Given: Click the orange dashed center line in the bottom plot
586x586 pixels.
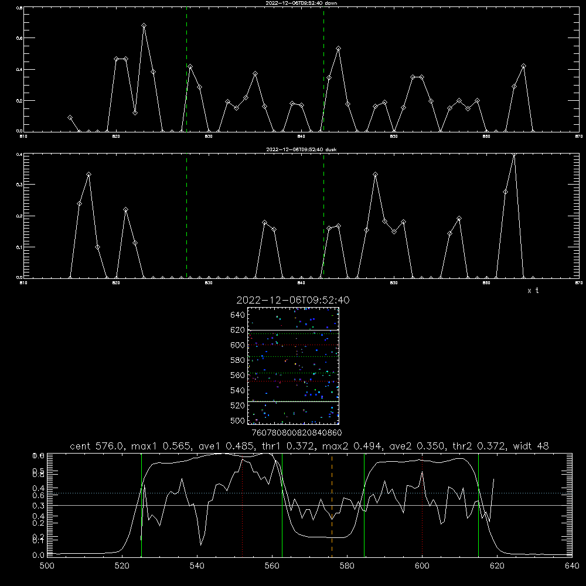Looking at the screenshot, I should pyautogui.click(x=332, y=505).
